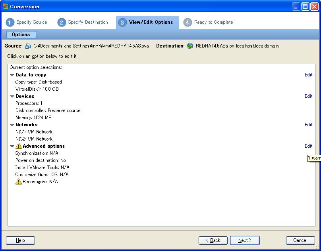Select 'Reconfigure: N/A' text

(41, 182)
